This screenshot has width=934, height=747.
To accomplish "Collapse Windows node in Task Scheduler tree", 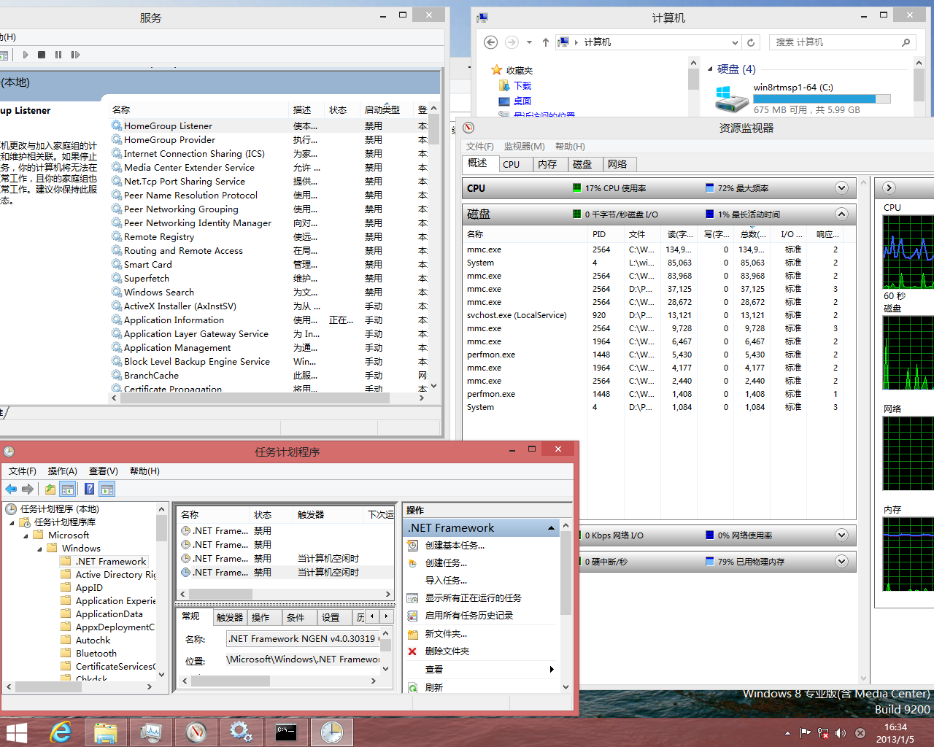I will (39, 549).
